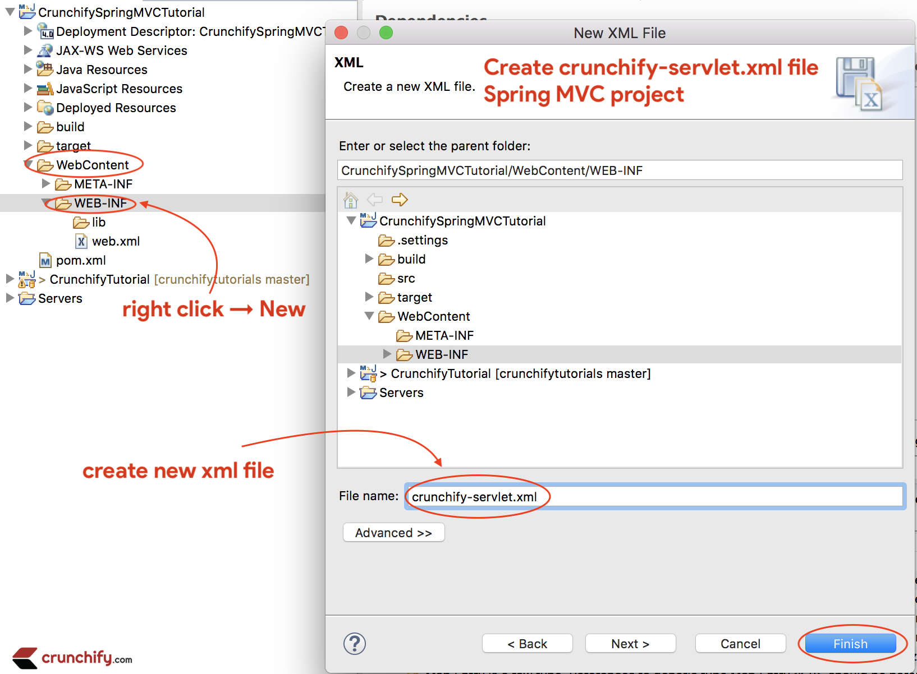This screenshot has height=674, width=917.
Task: Collapse the WebContent folder in dialog tree
Action: (x=369, y=316)
